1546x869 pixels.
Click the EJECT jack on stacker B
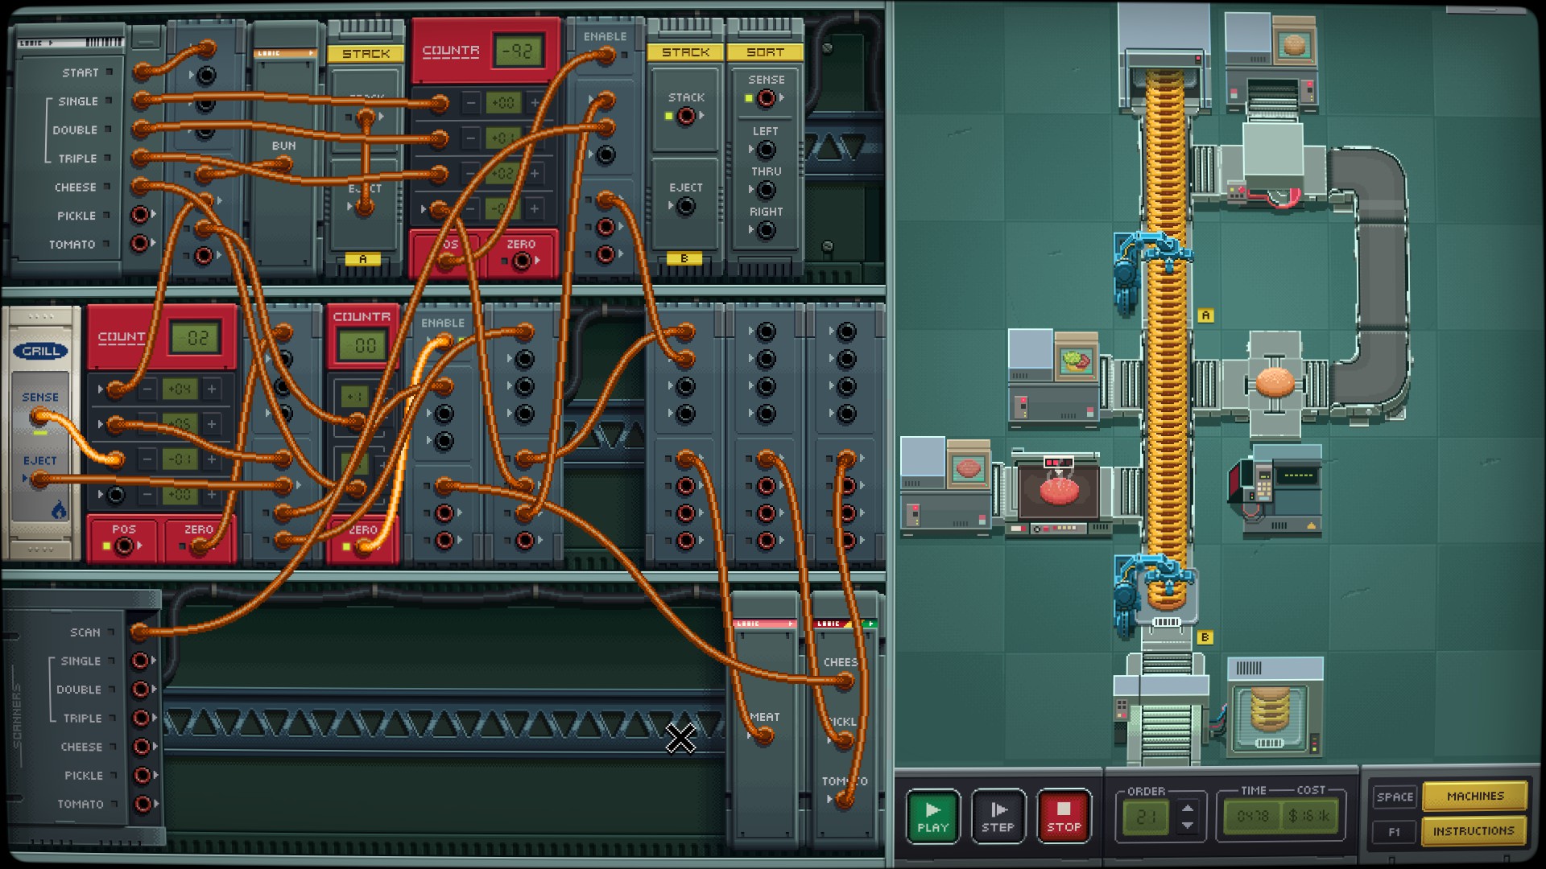(685, 207)
